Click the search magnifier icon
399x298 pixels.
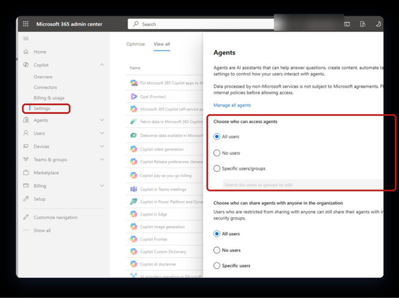click(136, 24)
